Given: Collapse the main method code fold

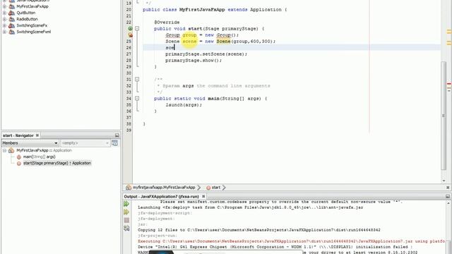Looking at the screenshot, I should tap(137, 98).
